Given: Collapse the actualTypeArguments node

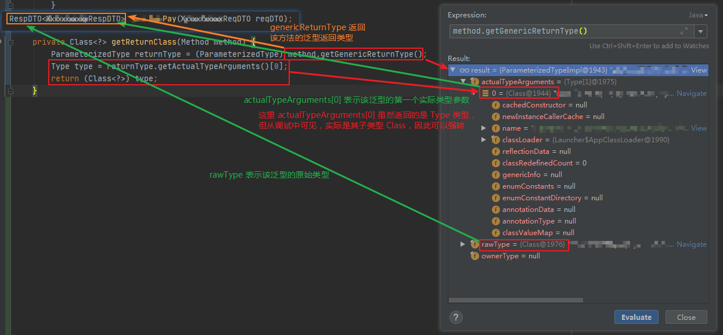Looking at the screenshot, I should point(463,82).
